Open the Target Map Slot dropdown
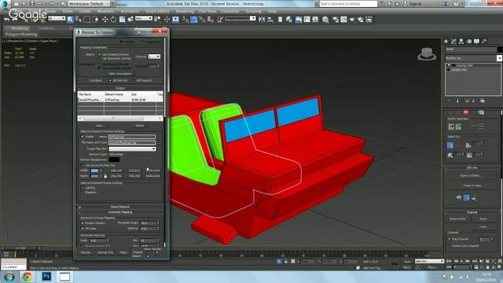Viewport: 503px width, 283px height. pyautogui.click(x=132, y=149)
